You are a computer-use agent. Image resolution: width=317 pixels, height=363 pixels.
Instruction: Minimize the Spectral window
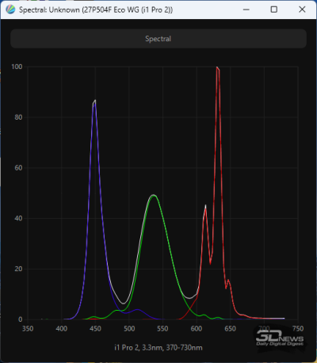pos(246,10)
